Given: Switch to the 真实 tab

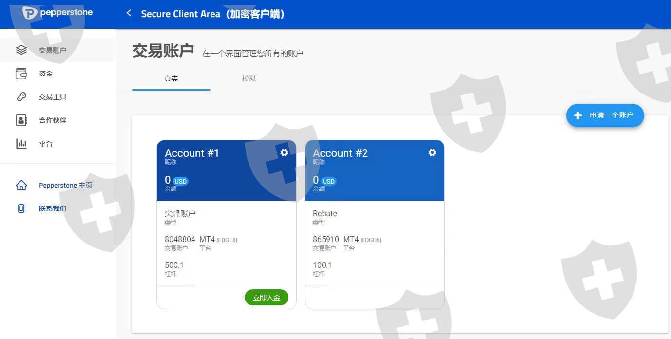Looking at the screenshot, I should 171,78.
